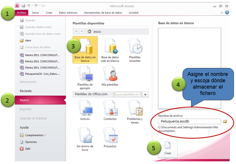The width and height of the screenshot is (236, 164).
Task: Click the Access application icon in title bar
Action: click(17, 6)
